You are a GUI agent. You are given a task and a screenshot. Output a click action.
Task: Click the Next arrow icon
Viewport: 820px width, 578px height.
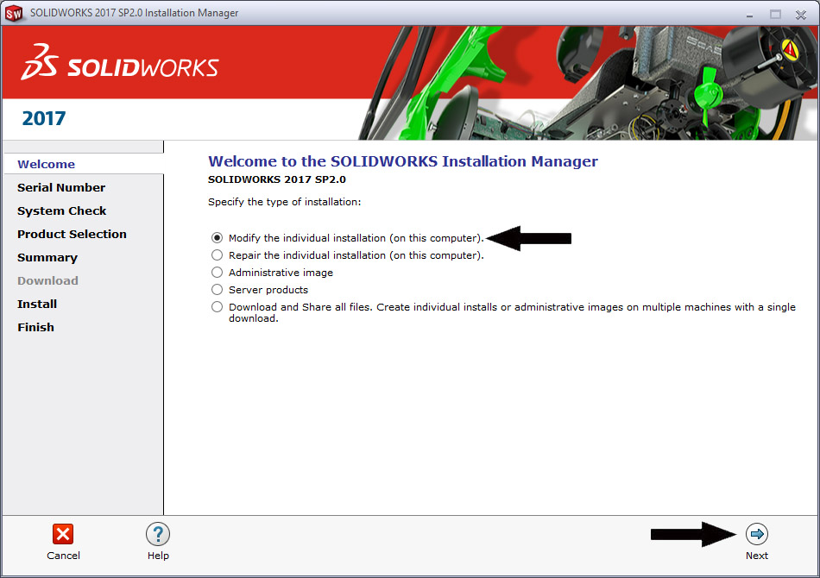tap(757, 534)
